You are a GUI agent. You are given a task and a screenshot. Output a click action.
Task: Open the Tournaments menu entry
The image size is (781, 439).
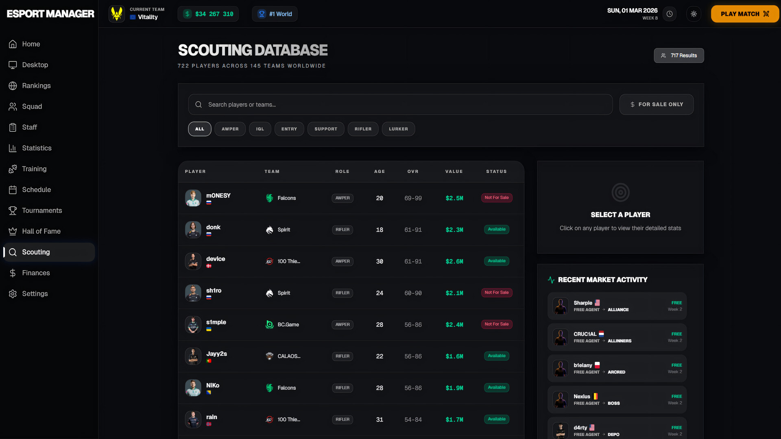42,211
